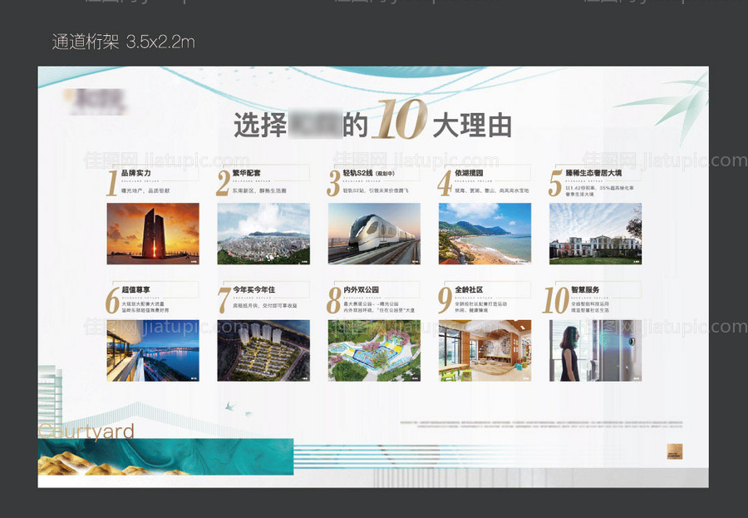This screenshot has height=518, width=748.
Task: Select the light-rail train photo
Action: click(x=374, y=234)
